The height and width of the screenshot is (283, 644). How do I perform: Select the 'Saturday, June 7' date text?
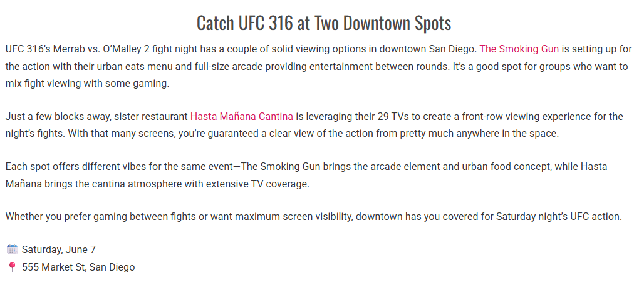tap(59, 249)
